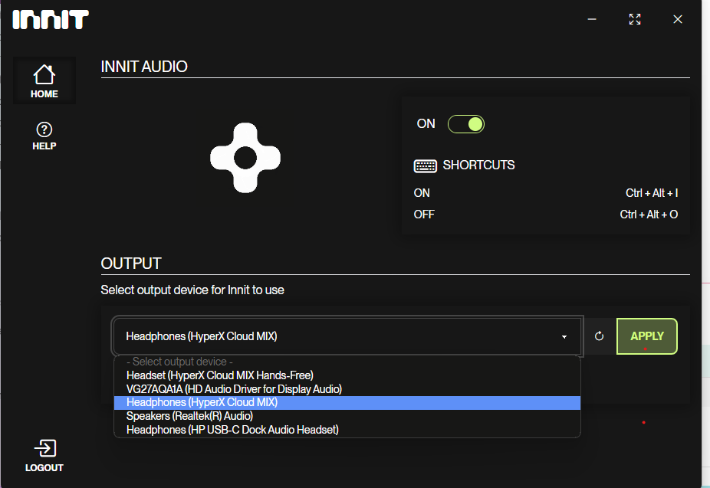710x488 pixels.
Task: Open the Help question mark icon
Action: [x=44, y=129]
